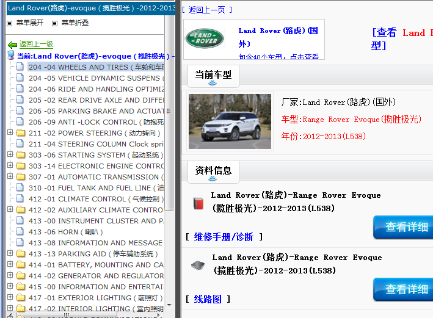Click the 303-06 STARTING SYSTEM folder icon
433x318 pixels.
(20, 155)
